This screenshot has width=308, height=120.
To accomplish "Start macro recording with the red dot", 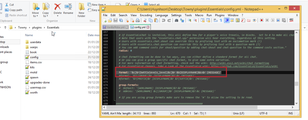I will [261, 20].
